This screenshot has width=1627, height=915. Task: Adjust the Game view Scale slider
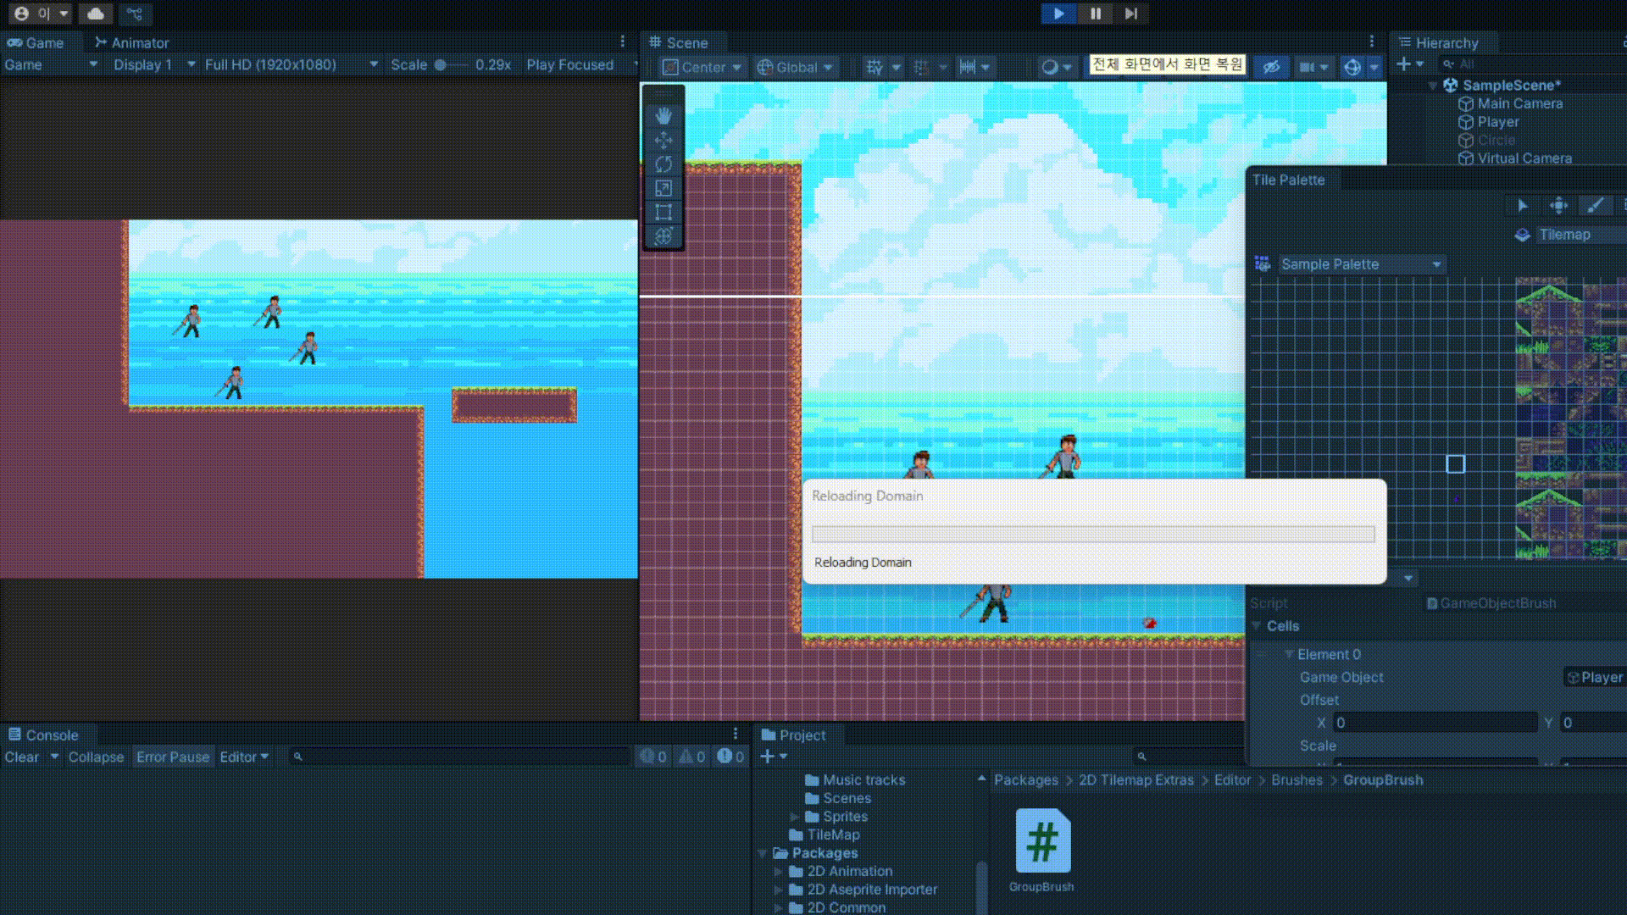[441, 64]
